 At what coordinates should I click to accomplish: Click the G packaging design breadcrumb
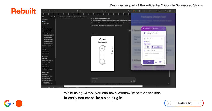click(x=63, y=17)
